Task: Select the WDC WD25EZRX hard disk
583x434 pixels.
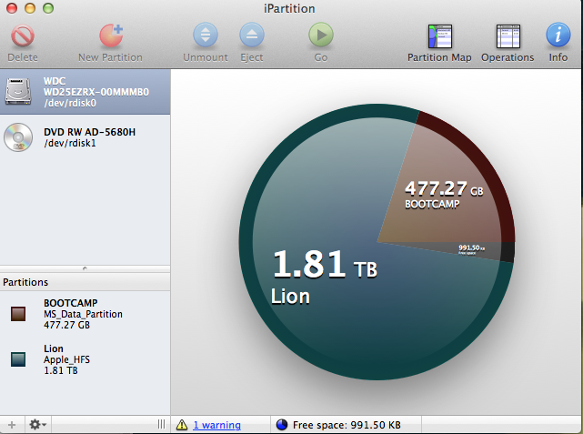Action: (85, 92)
